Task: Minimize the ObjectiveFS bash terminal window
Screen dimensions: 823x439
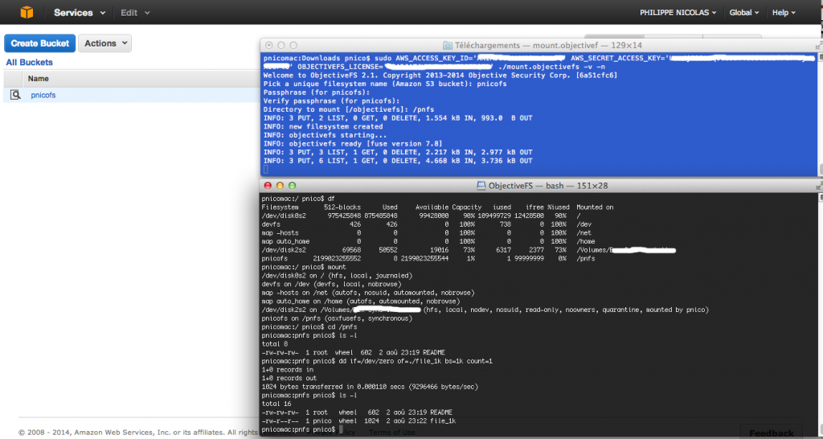Action: click(x=280, y=186)
